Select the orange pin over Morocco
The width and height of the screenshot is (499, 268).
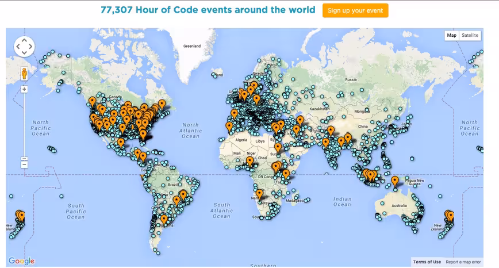point(229,127)
